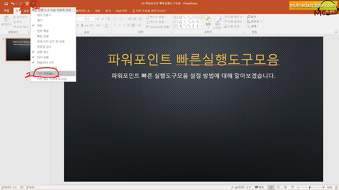The image size is (339, 190).
Task: Click the 도형 윤곽선 shape outline button
Action: 234,22
